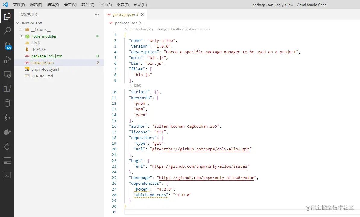
Task: Open bin.js in the explorer
Action: pos(36,43)
